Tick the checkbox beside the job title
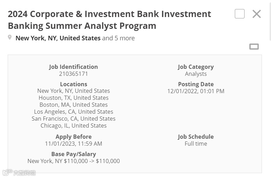This screenshot has width=271, height=178. pyautogui.click(x=240, y=14)
